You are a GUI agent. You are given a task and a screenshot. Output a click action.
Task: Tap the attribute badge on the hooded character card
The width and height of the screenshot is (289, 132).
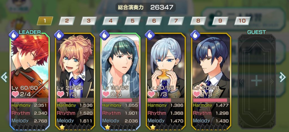click(104, 35)
